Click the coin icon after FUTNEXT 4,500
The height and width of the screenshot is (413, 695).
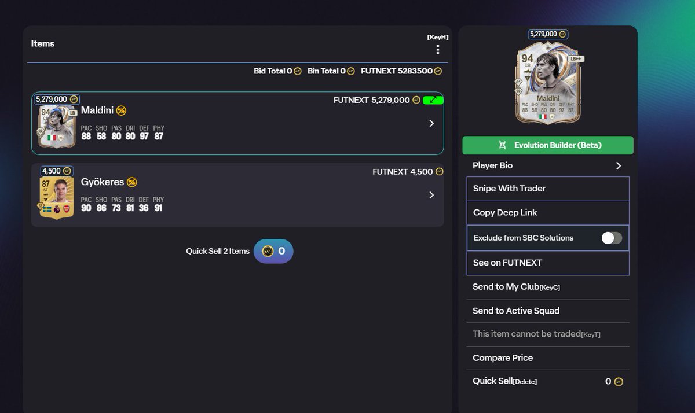(x=439, y=172)
